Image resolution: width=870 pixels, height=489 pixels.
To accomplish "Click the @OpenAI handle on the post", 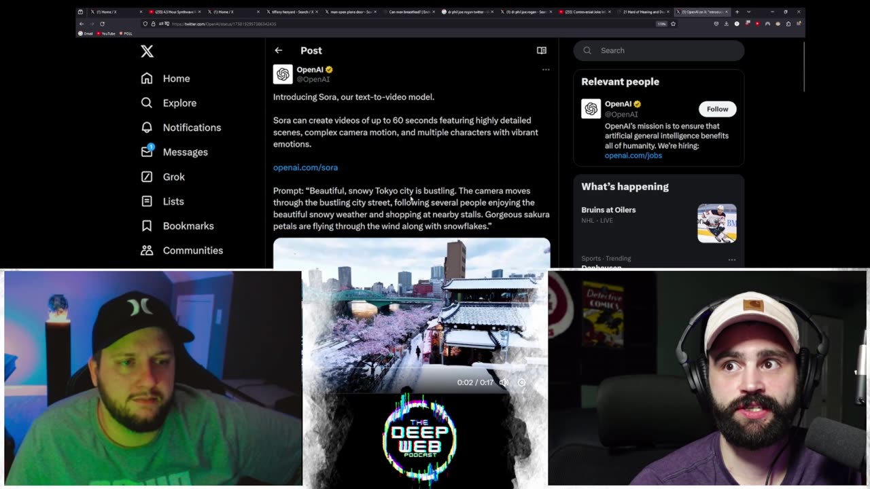I will pos(313,79).
